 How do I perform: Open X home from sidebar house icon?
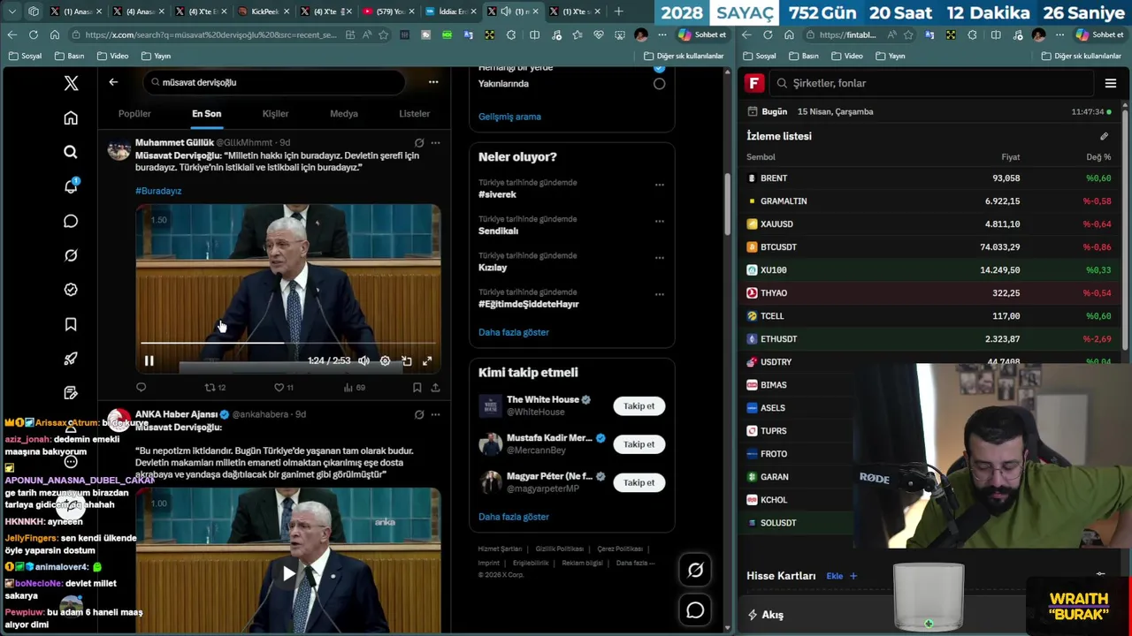click(x=71, y=117)
